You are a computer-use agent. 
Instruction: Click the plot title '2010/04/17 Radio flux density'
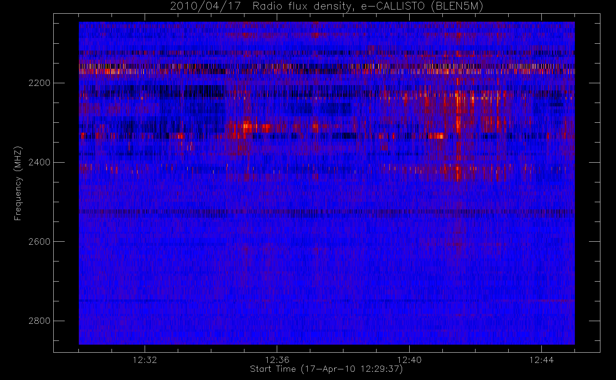[327, 6]
